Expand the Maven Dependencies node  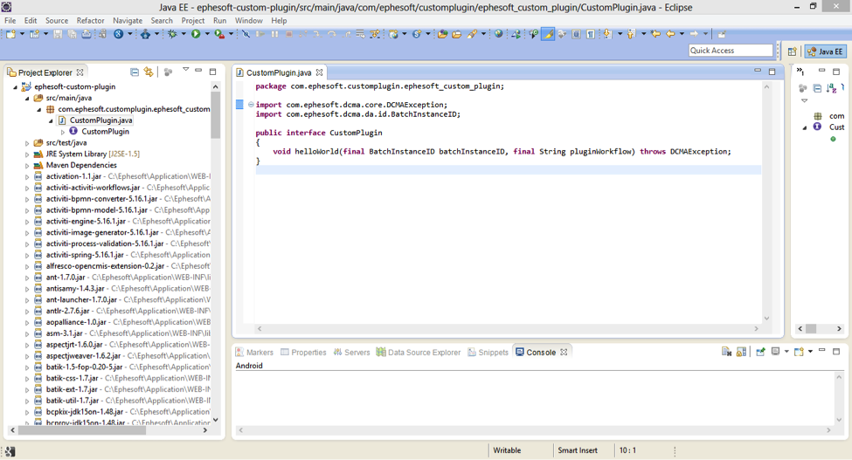click(26, 166)
